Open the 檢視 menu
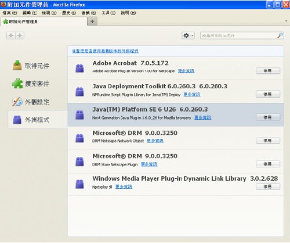290x243 pixels. (x=49, y=13)
